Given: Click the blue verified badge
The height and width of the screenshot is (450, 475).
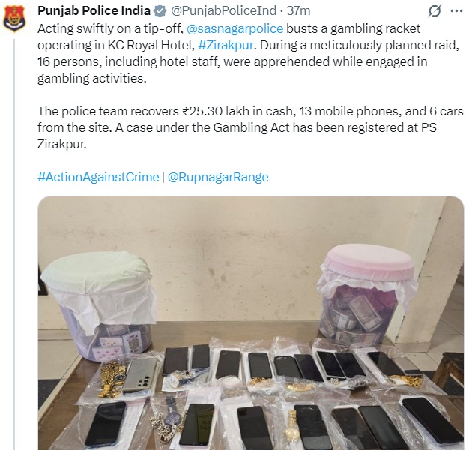Looking at the screenshot, I should click(x=160, y=11).
